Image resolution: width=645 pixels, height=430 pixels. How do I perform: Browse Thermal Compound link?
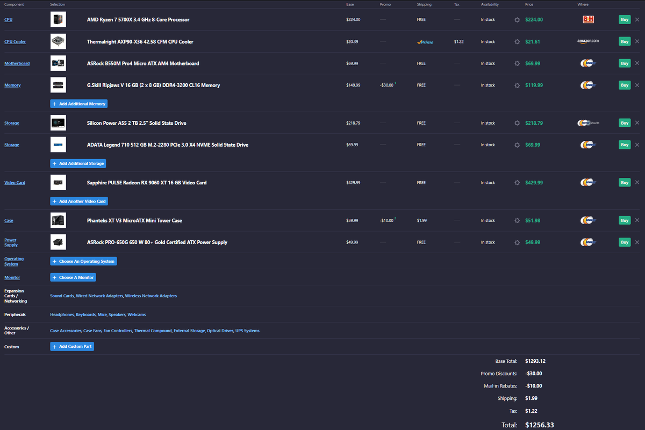pyautogui.click(x=153, y=331)
